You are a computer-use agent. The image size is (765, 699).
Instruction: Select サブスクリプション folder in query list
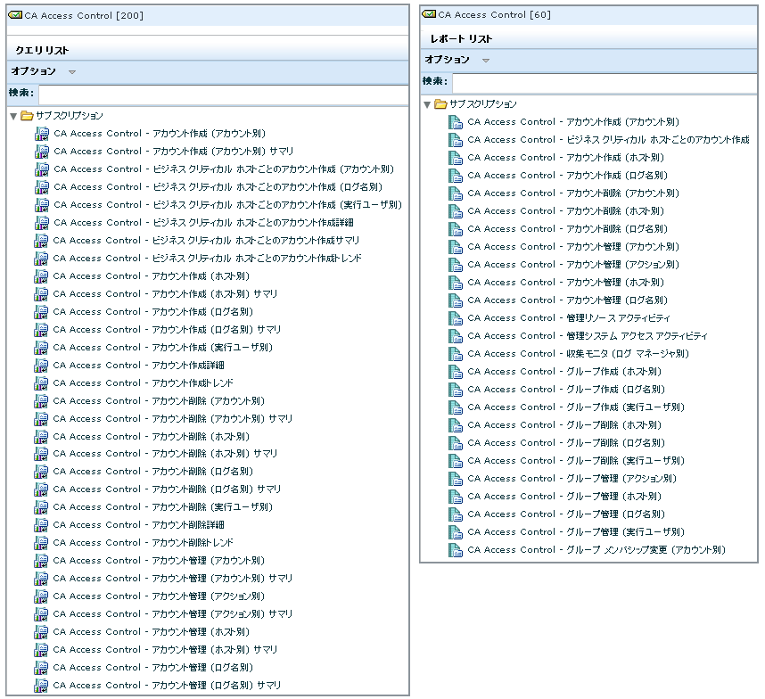coord(70,116)
